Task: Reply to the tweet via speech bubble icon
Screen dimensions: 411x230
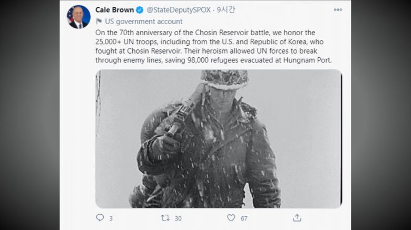Action: (x=100, y=217)
